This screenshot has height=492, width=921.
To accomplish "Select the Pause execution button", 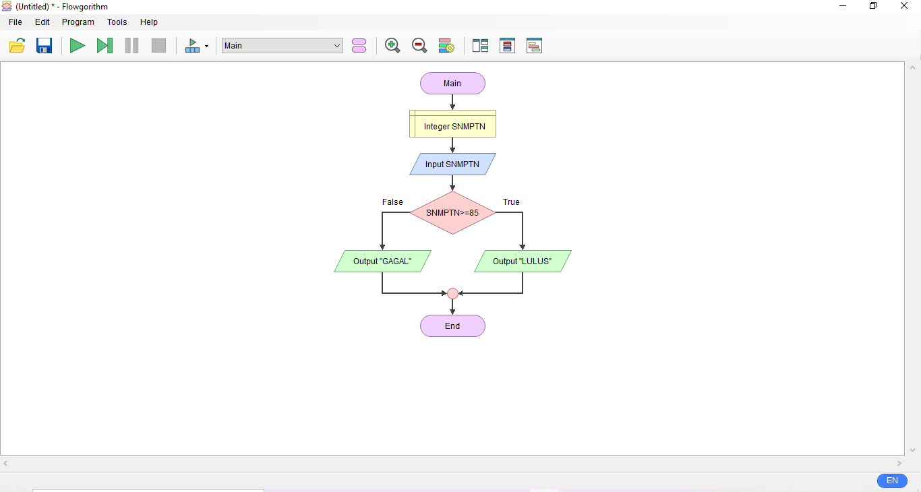I will pos(131,45).
